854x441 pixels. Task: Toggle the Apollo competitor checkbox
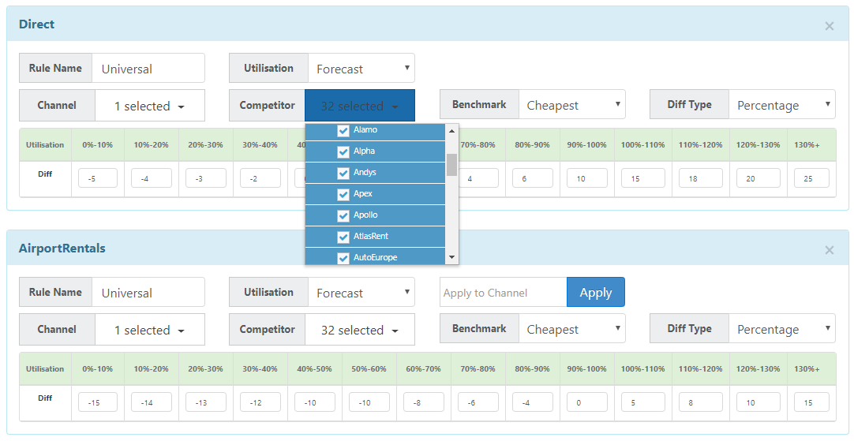tap(343, 215)
